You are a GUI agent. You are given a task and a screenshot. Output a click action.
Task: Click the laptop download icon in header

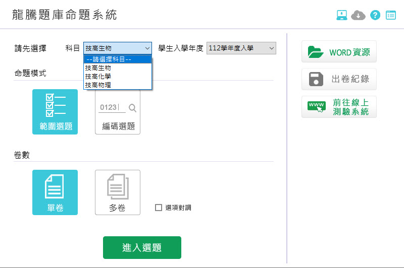point(342,15)
